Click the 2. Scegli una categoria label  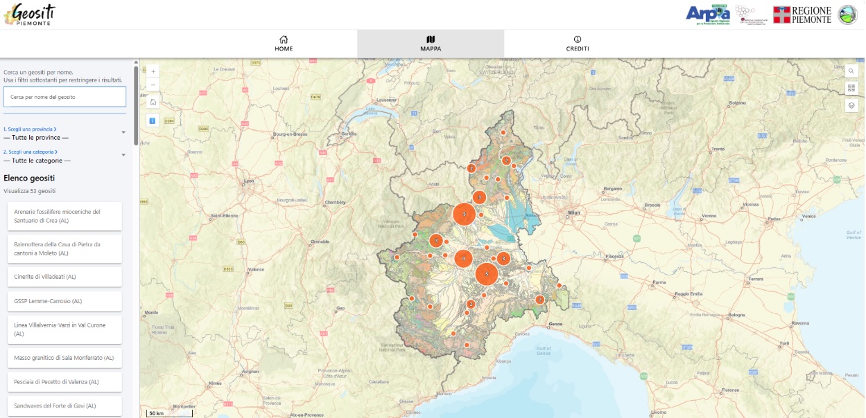(x=31, y=152)
